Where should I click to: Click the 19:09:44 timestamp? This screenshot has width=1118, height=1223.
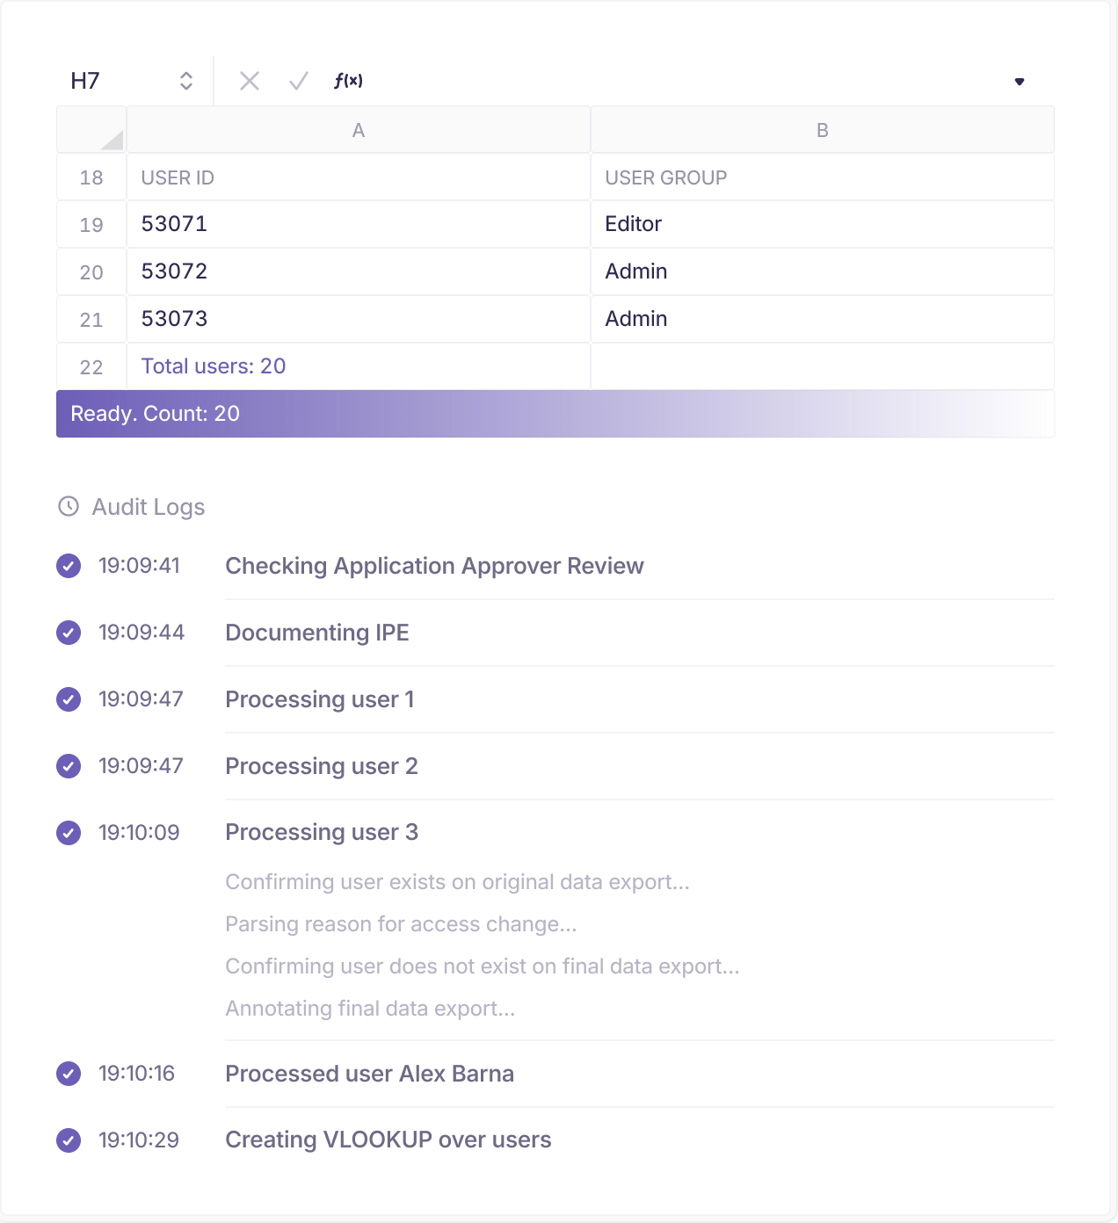(x=142, y=633)
